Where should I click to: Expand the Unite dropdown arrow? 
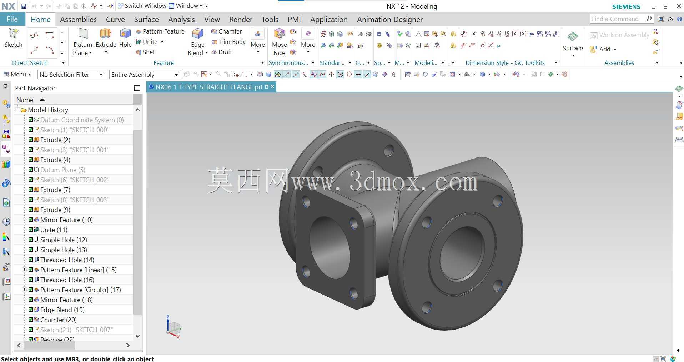162,42
